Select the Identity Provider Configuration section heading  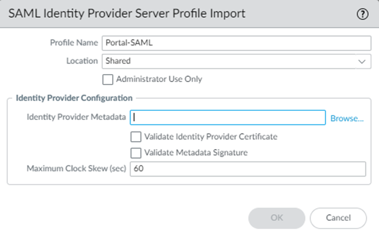click(x=74, y=98)
